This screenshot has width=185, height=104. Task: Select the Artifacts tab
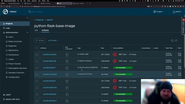pyautogui.click(x=45, y=30)
